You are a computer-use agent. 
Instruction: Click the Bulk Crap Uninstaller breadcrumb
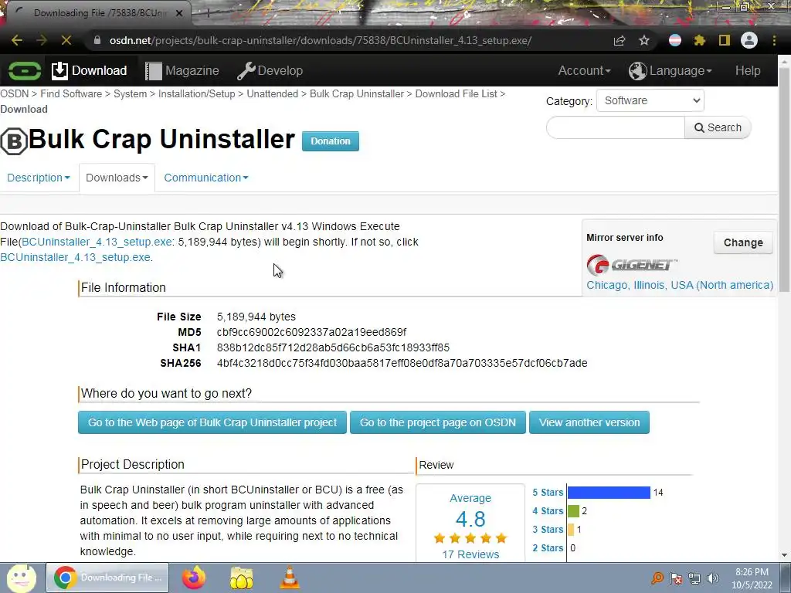click(x=357, y=93)
